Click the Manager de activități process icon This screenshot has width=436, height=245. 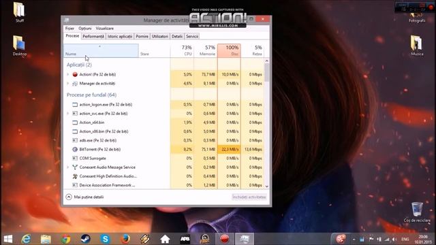point(75,83)
